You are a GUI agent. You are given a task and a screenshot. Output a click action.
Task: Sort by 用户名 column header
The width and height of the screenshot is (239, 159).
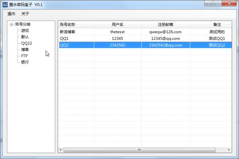pos(118,25)
